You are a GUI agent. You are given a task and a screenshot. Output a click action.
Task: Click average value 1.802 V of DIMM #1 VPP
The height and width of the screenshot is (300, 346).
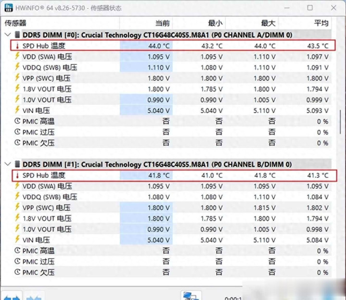pos(318,208)
